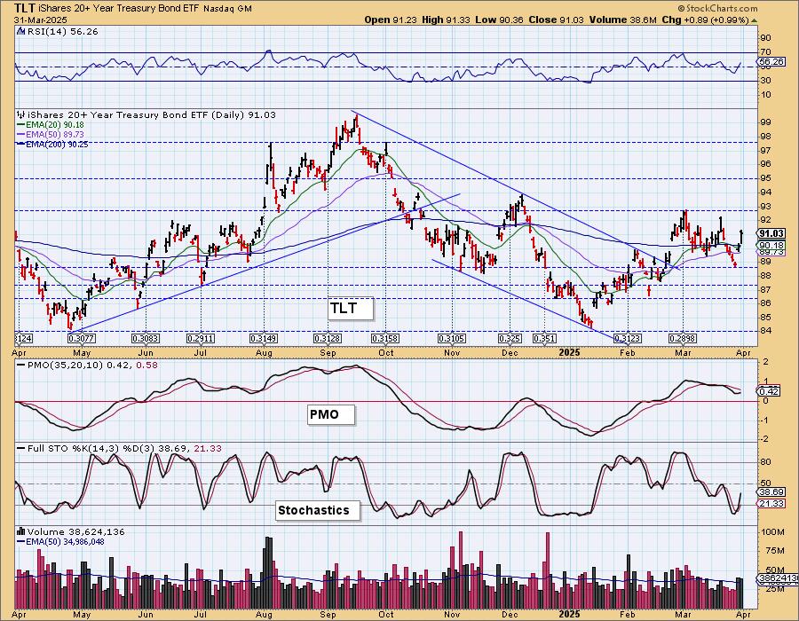Click the Close 91.03 header value
The height and width of the screenshot is (621, 799).
557,20
